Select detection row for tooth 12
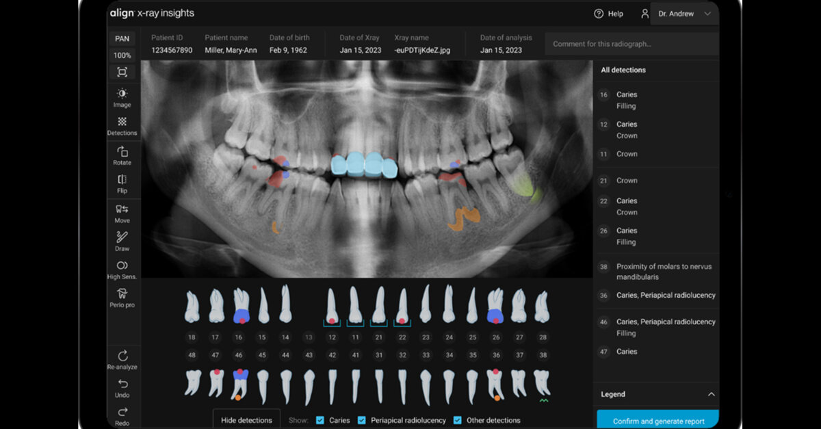821x429 pixels. pos(656,130)
